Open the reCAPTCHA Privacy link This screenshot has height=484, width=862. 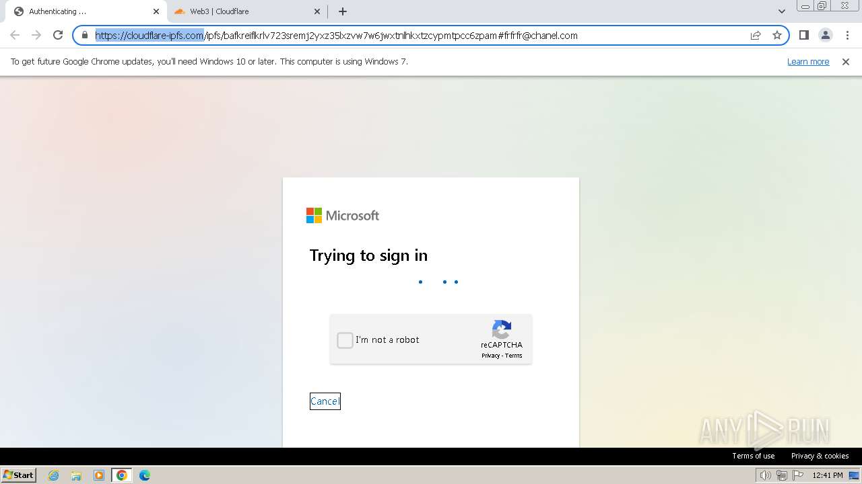(x=490, y=356)
